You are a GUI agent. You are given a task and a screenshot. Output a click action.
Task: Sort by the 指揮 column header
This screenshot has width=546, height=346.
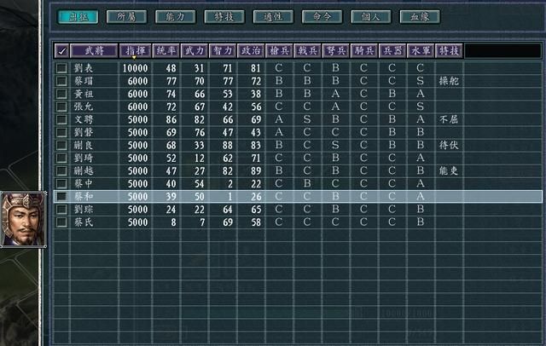pyautogui.click(x=135, y=51)
